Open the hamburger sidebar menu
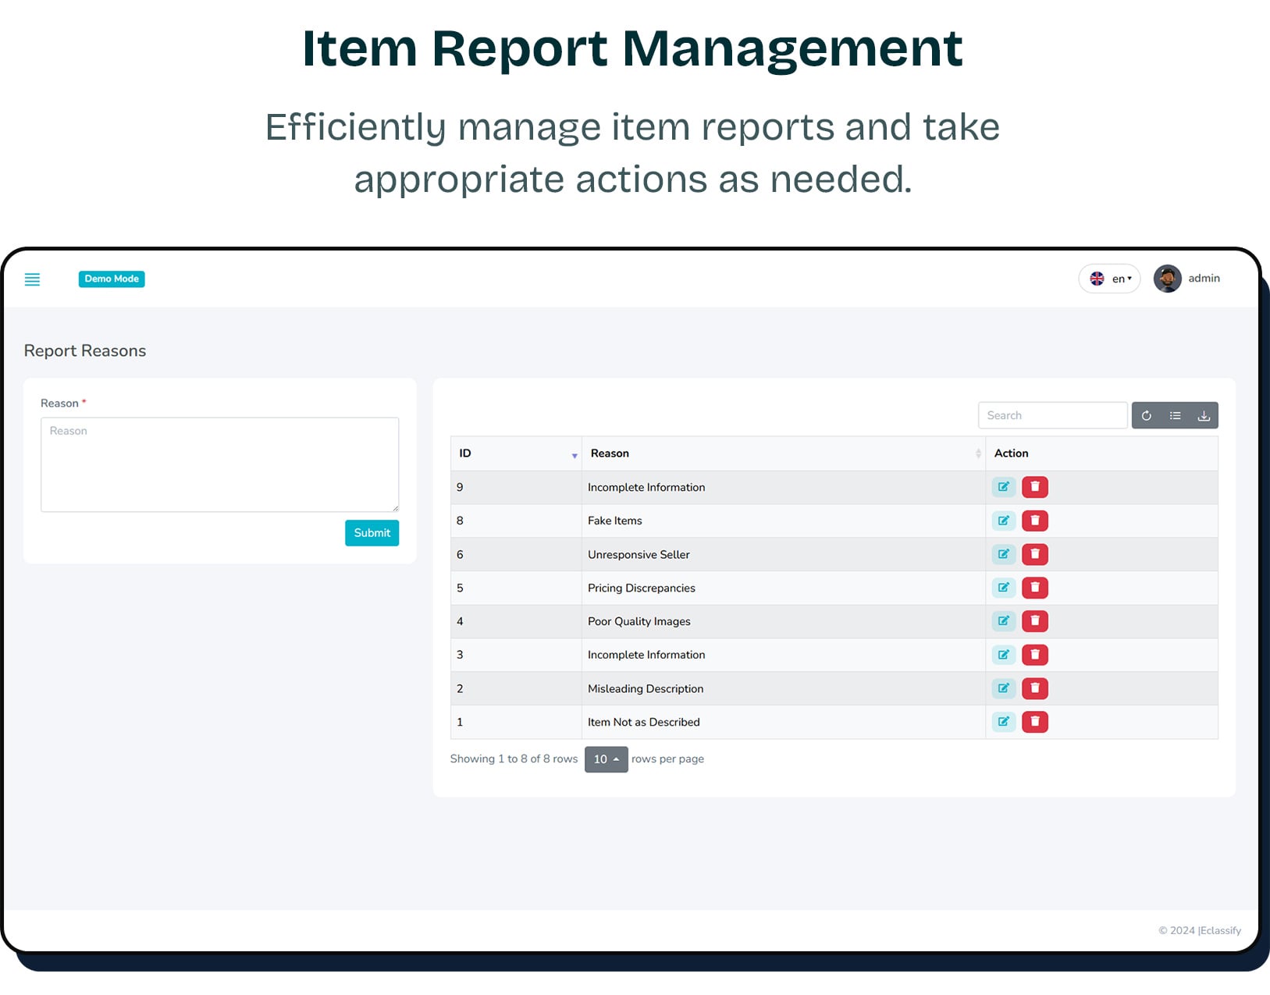Image resolution: width=1270 pixels, height=995 pixels. pyautogui.click(x=32, y=279)
